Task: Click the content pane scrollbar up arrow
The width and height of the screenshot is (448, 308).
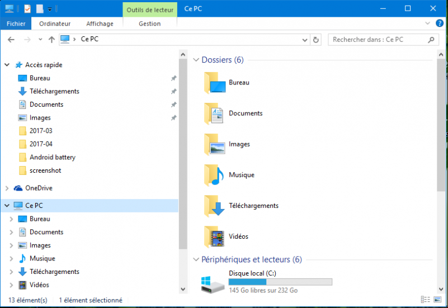Action: click(441, 54)
